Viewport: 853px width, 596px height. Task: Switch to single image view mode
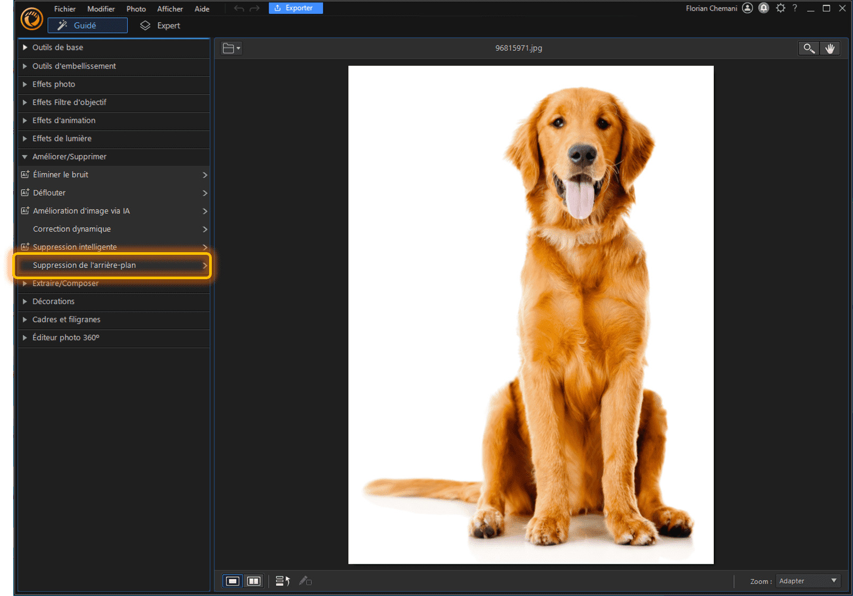point(232,581)
